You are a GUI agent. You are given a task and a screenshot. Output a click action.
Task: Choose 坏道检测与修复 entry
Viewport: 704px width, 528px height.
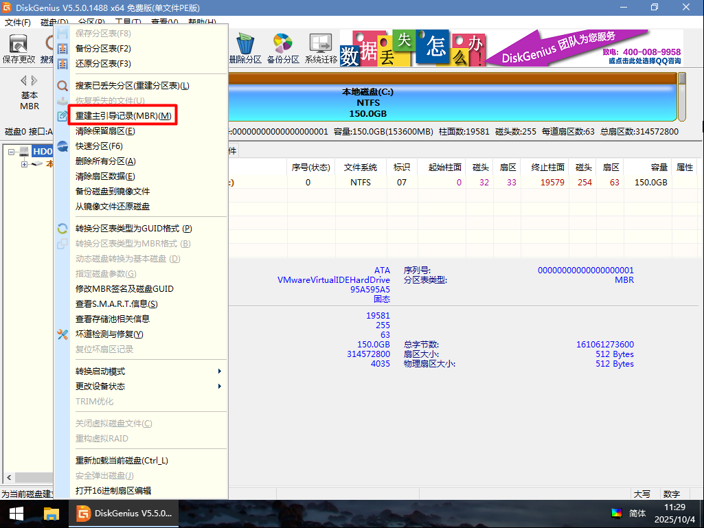pos(109,334)
